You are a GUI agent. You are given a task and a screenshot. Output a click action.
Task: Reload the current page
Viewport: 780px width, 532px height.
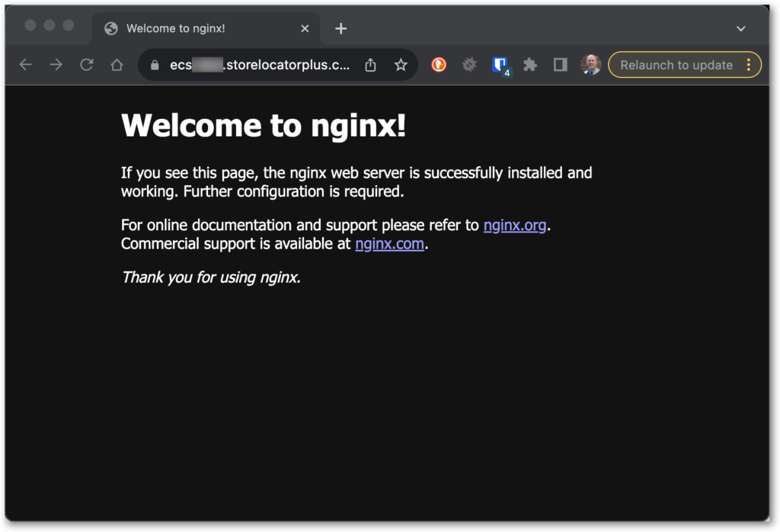click(86, 65)
